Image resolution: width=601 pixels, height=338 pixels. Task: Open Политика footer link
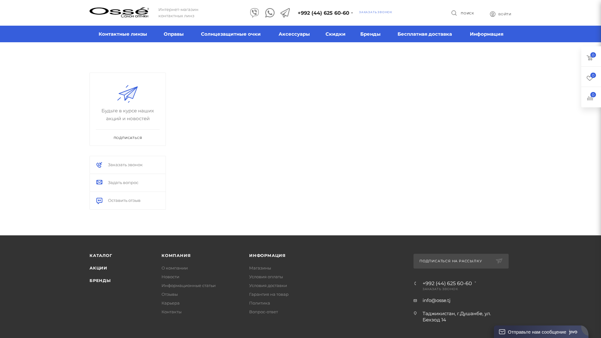pyautogui.click(x=259, y=303)
